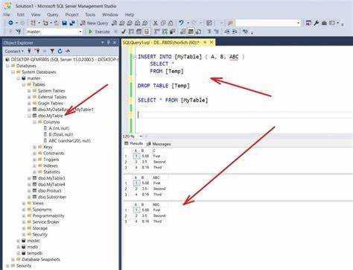Collapse the Databases tree node
The height and width of the screenshot is (270, 353).
coord(7,66)
